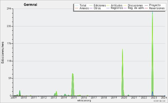This screenshot has height=103, width=168.
Task: Click the 2013 x-axis label
Action: [x=54, y=97]
